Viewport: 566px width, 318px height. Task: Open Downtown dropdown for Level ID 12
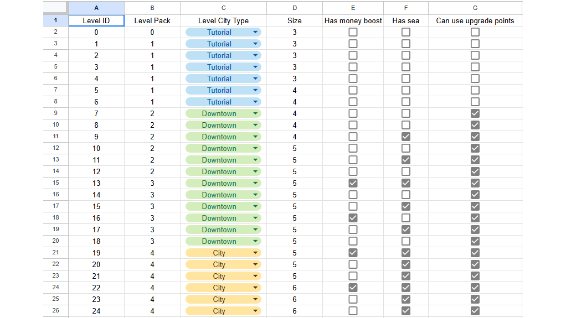pyautogui.click(x=255, y=171)
